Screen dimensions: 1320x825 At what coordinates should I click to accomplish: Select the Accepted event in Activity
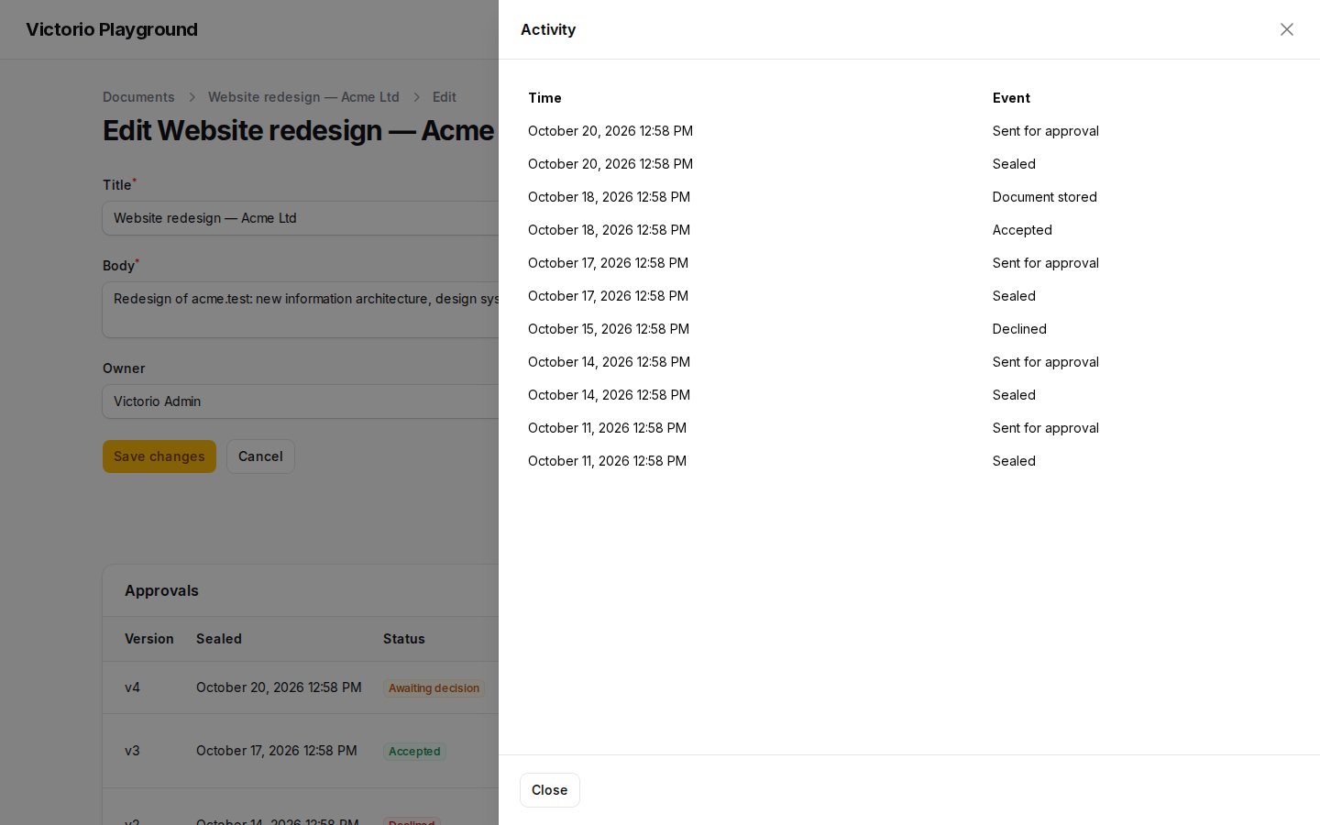pos(1022,230)
